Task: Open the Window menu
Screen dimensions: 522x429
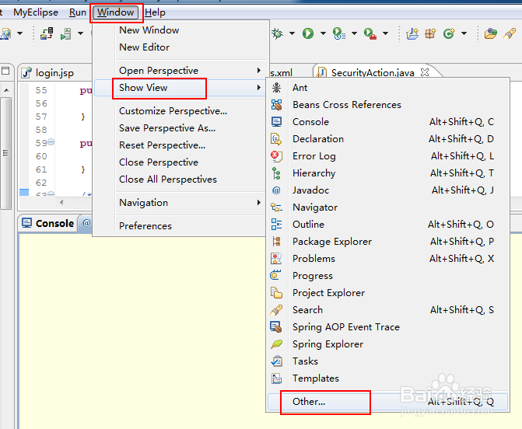Action: [115, 12]
